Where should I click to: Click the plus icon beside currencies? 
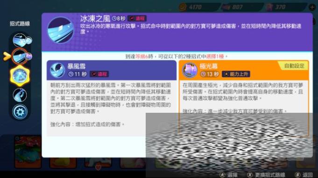click(312, 7)
